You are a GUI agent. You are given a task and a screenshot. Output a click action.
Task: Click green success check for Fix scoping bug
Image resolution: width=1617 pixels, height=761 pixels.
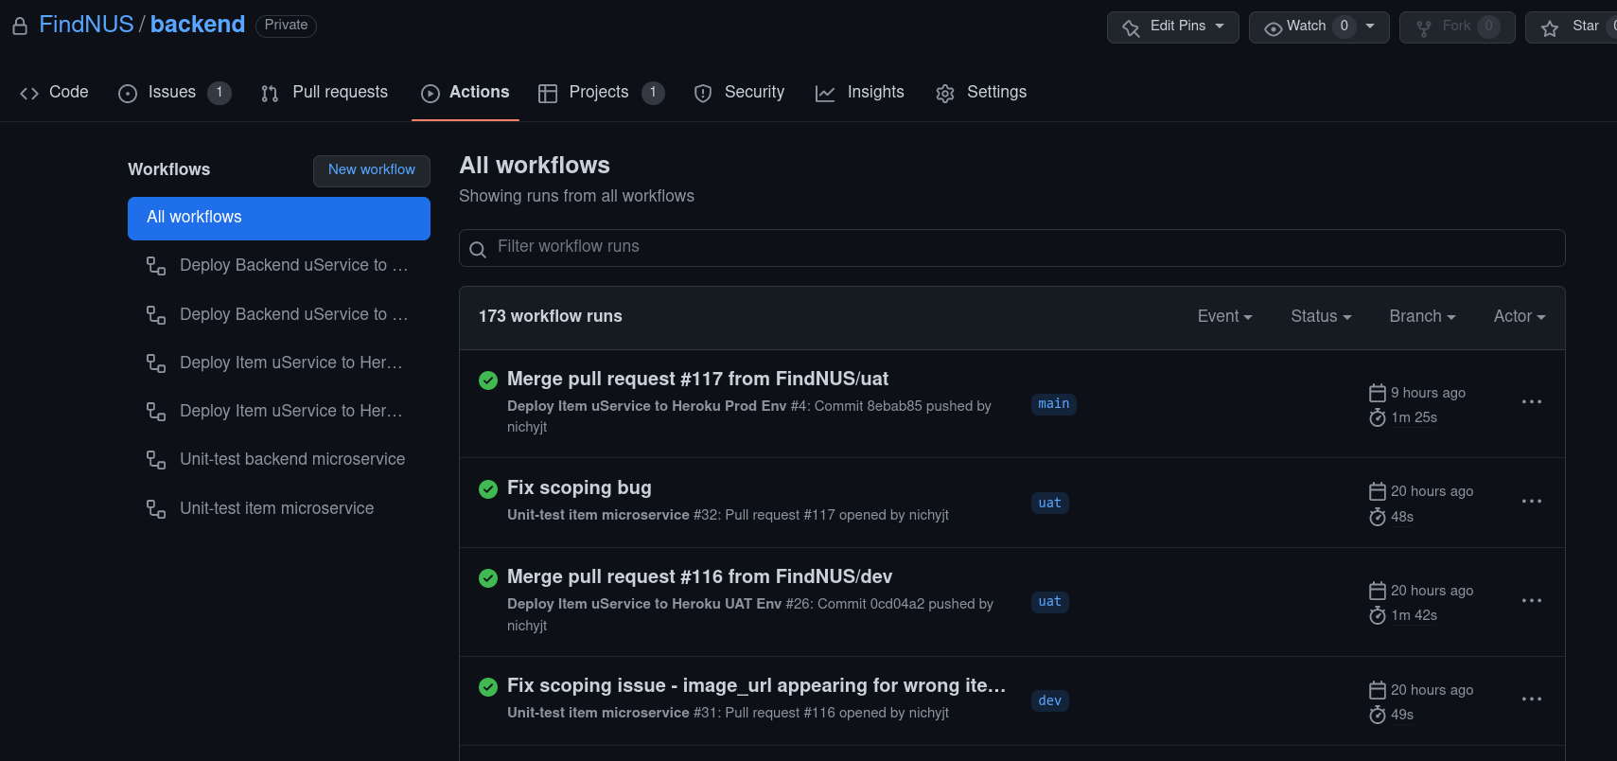pyautogui.click(x=488, y=489)
